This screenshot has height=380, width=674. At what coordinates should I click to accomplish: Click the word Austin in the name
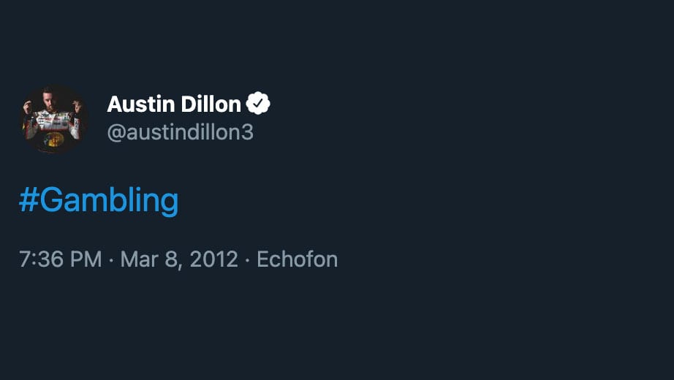click(x=137, y=104)
